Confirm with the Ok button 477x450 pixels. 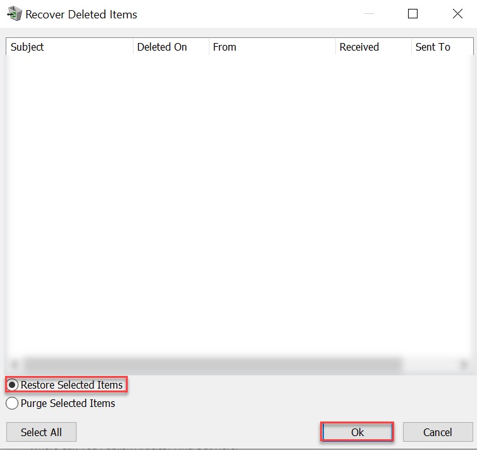357,432
